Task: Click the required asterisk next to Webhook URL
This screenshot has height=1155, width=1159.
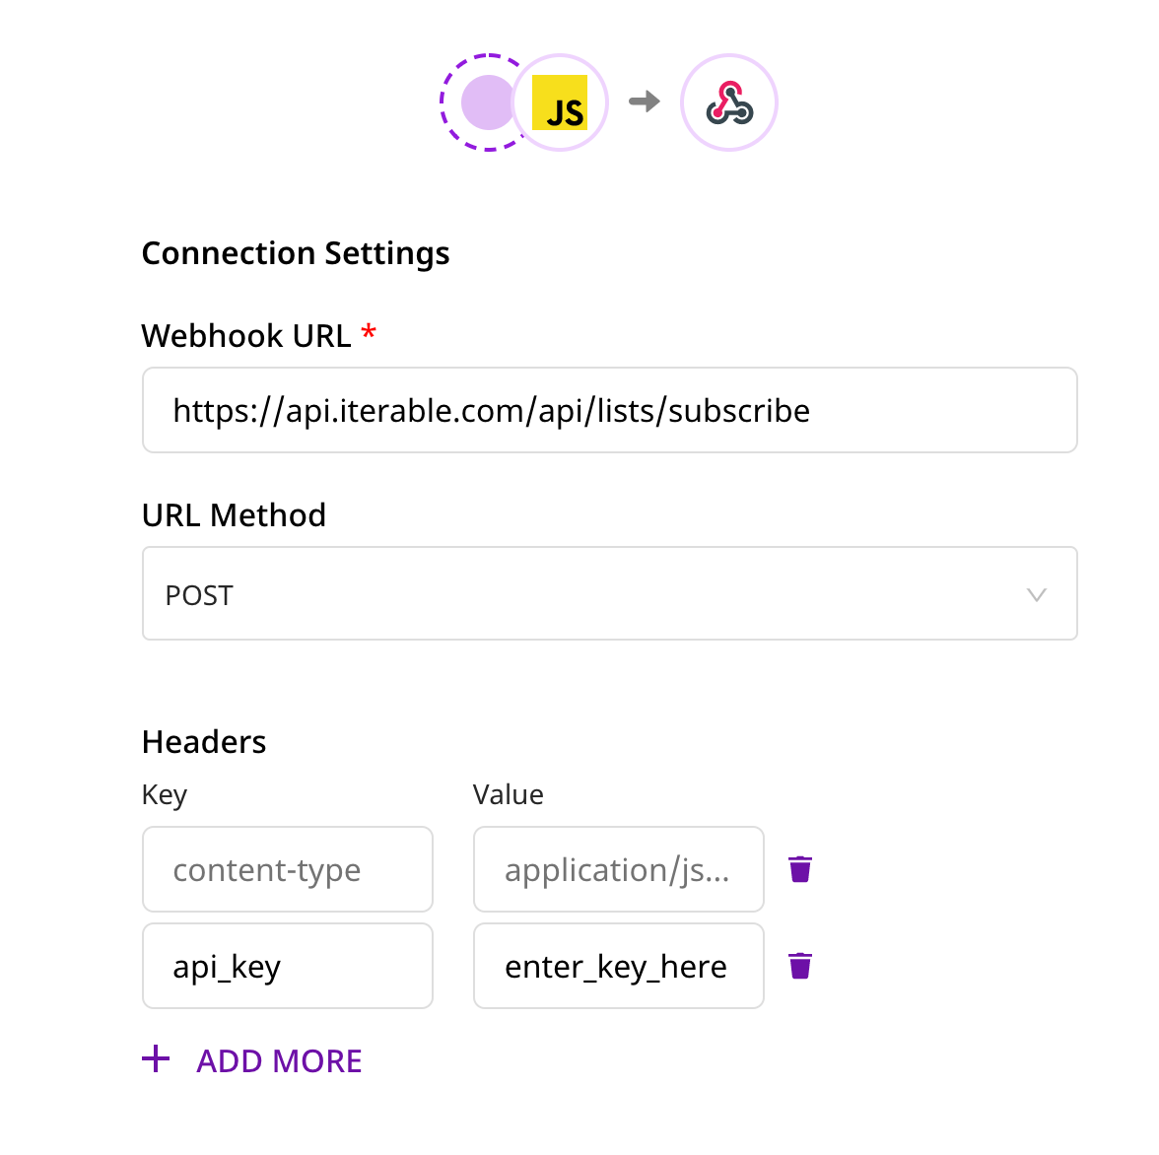Action: tap(369, 333)
